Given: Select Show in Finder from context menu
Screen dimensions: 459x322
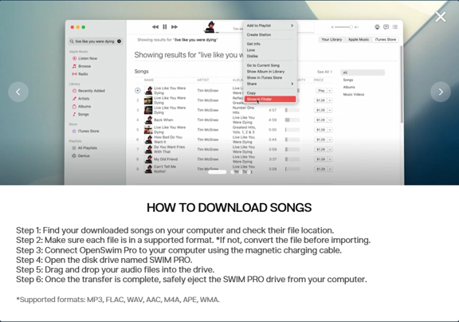Looking at the screenshot, I should 270,100.
